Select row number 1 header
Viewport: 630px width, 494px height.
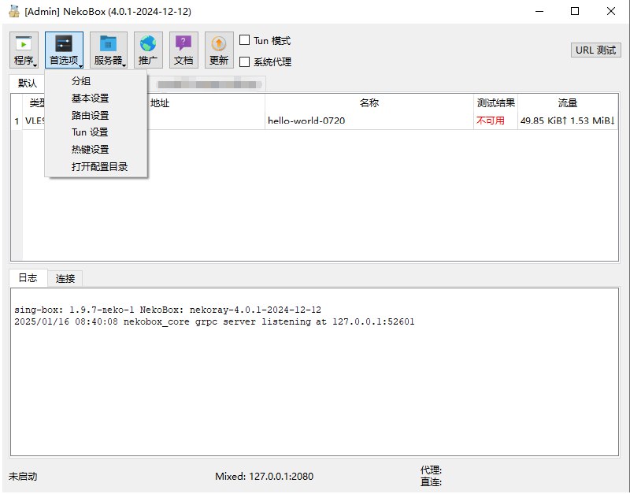point(17,121)
